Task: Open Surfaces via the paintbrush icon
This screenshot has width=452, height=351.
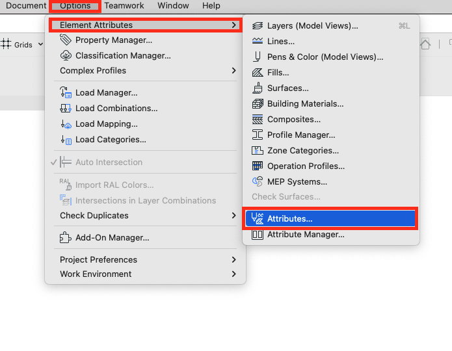Action: coord(258,88)
